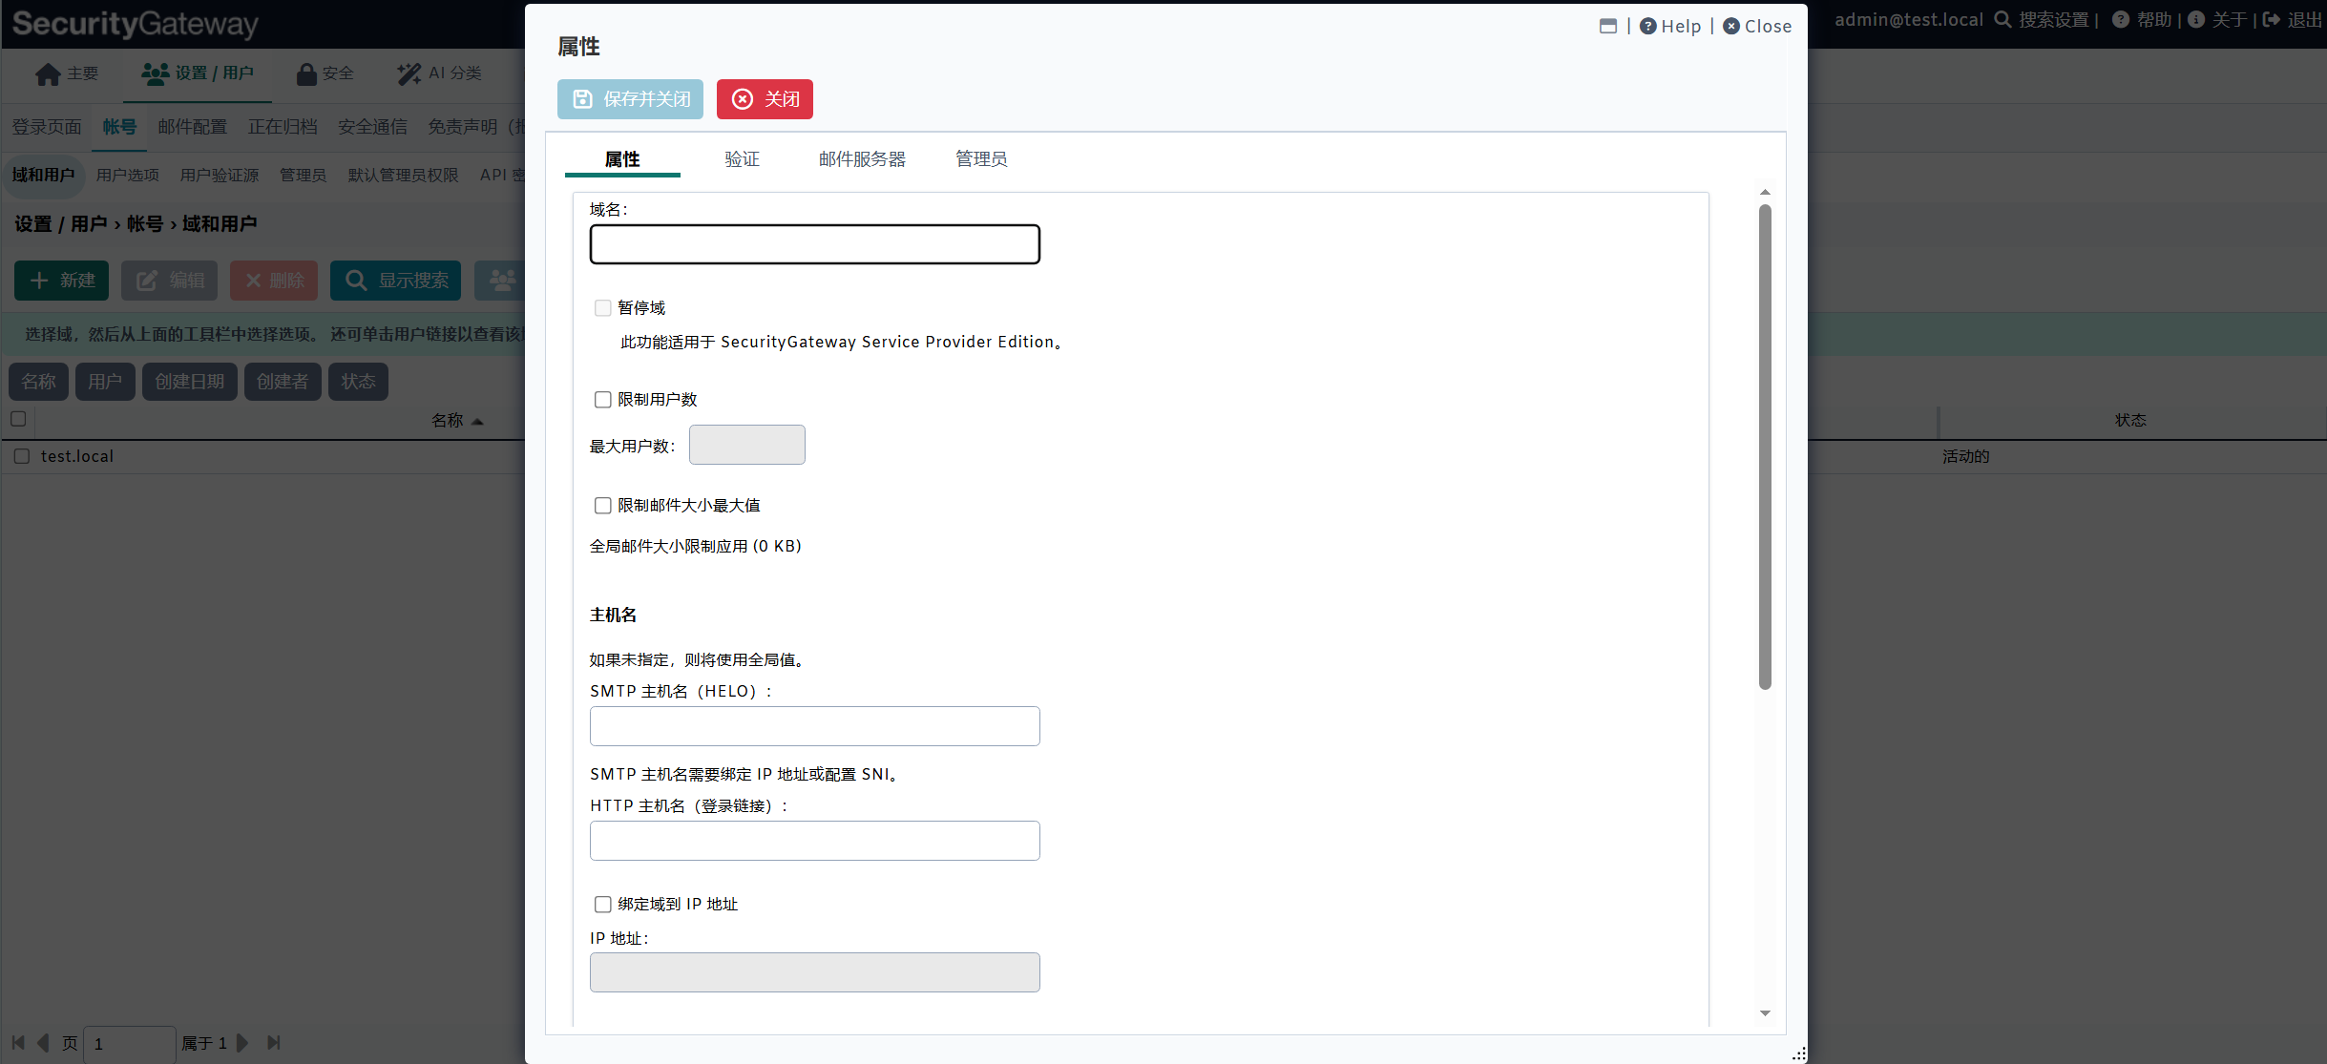Image resolution: width=2327 pixels, height=1064 pixels.
Task: Click the 最大用户数 field
Action: (747, 445)
